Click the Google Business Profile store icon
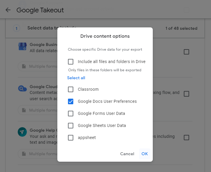This screenshot has width=211, height=172. pos(22,47)
